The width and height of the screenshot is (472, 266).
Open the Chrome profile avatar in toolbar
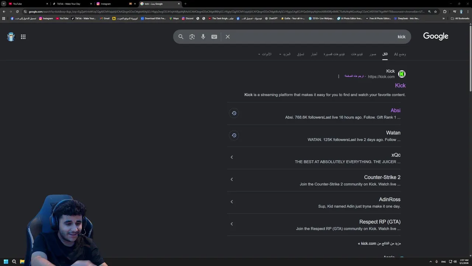461,11
